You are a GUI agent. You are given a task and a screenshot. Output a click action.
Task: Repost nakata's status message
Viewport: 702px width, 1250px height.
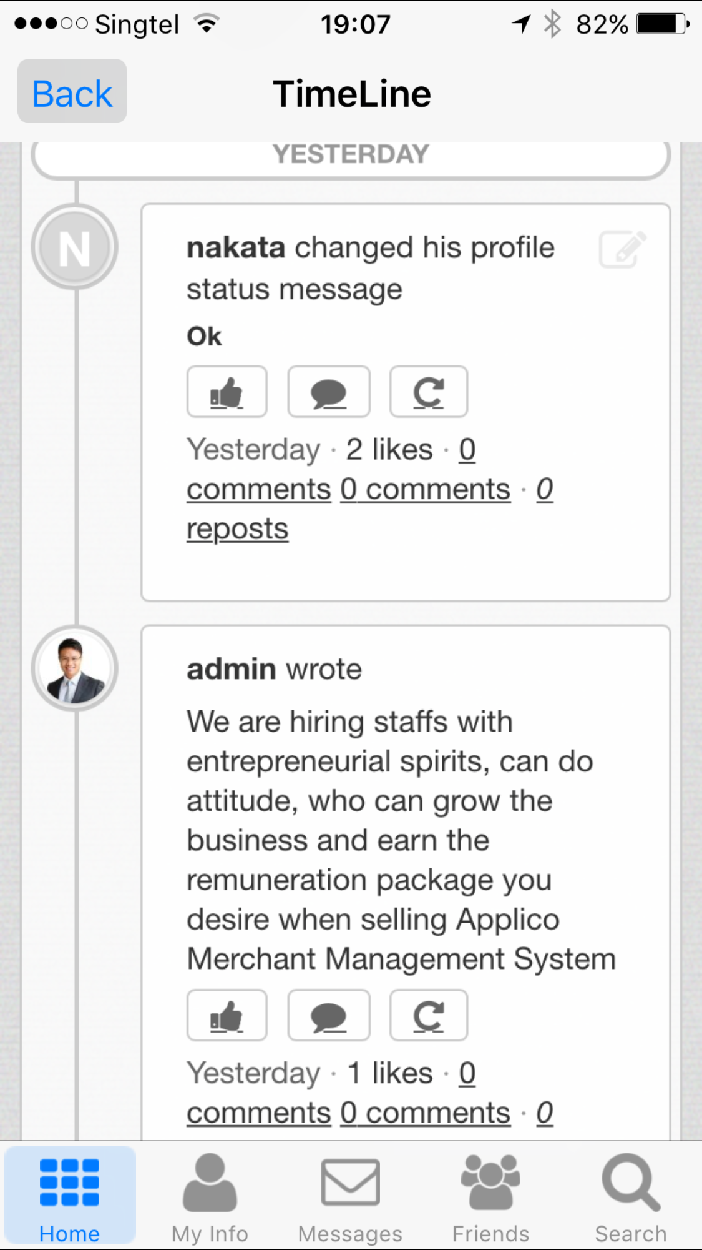click(x=428, y=392)
